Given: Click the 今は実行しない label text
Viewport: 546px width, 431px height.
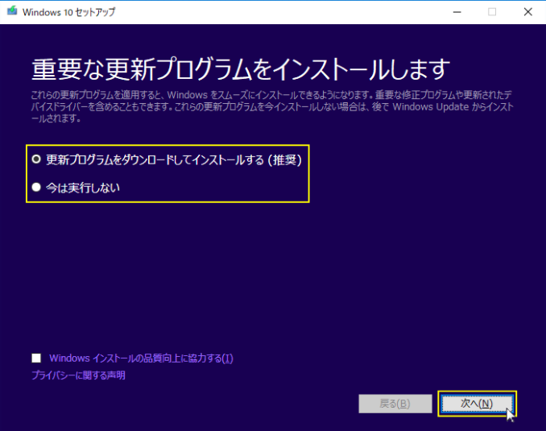Looking at the screenshot, I should (x=83, y=188).
